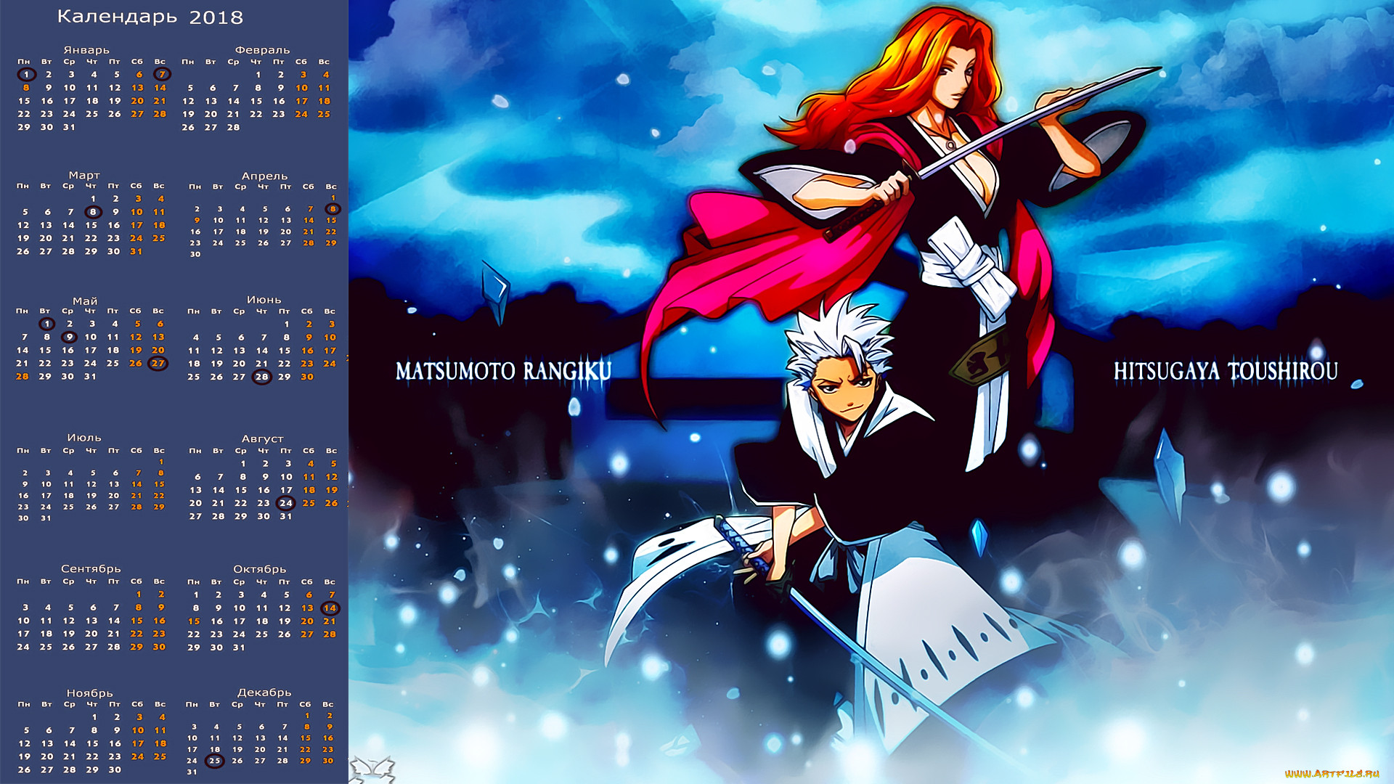Click date 28 in Февраль
1394x784 pixels.
point(233,127)
